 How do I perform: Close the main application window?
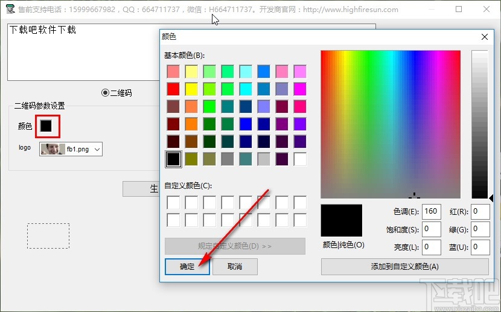pyautogui.click(x=487, y=9)
